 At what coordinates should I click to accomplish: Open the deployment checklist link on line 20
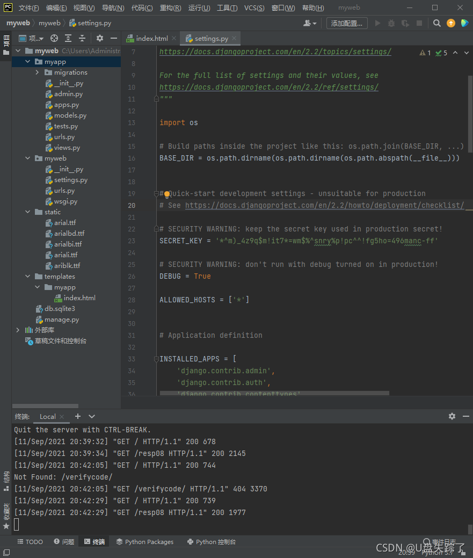[325, 205]
